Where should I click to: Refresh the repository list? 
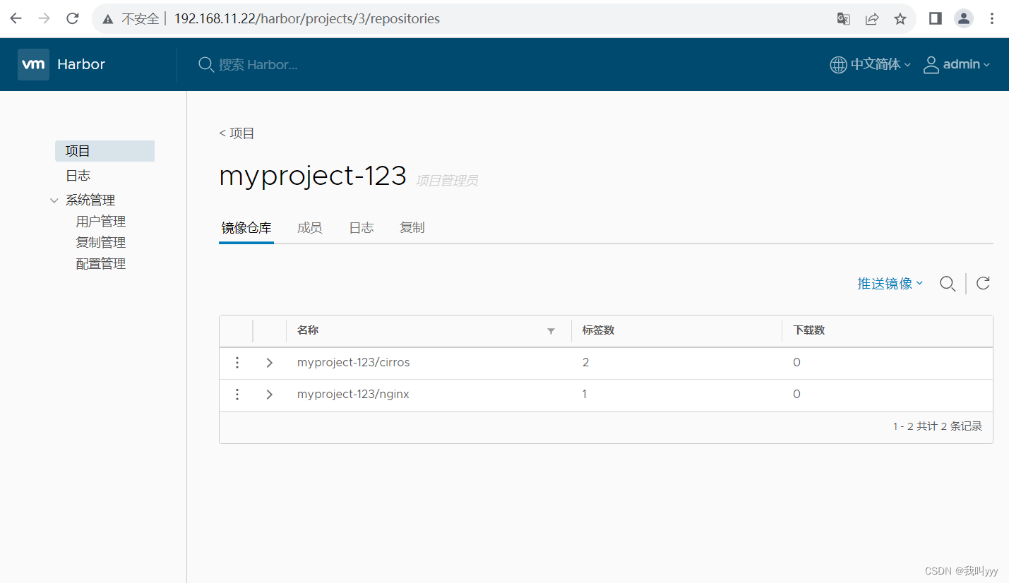coord(983,284)
